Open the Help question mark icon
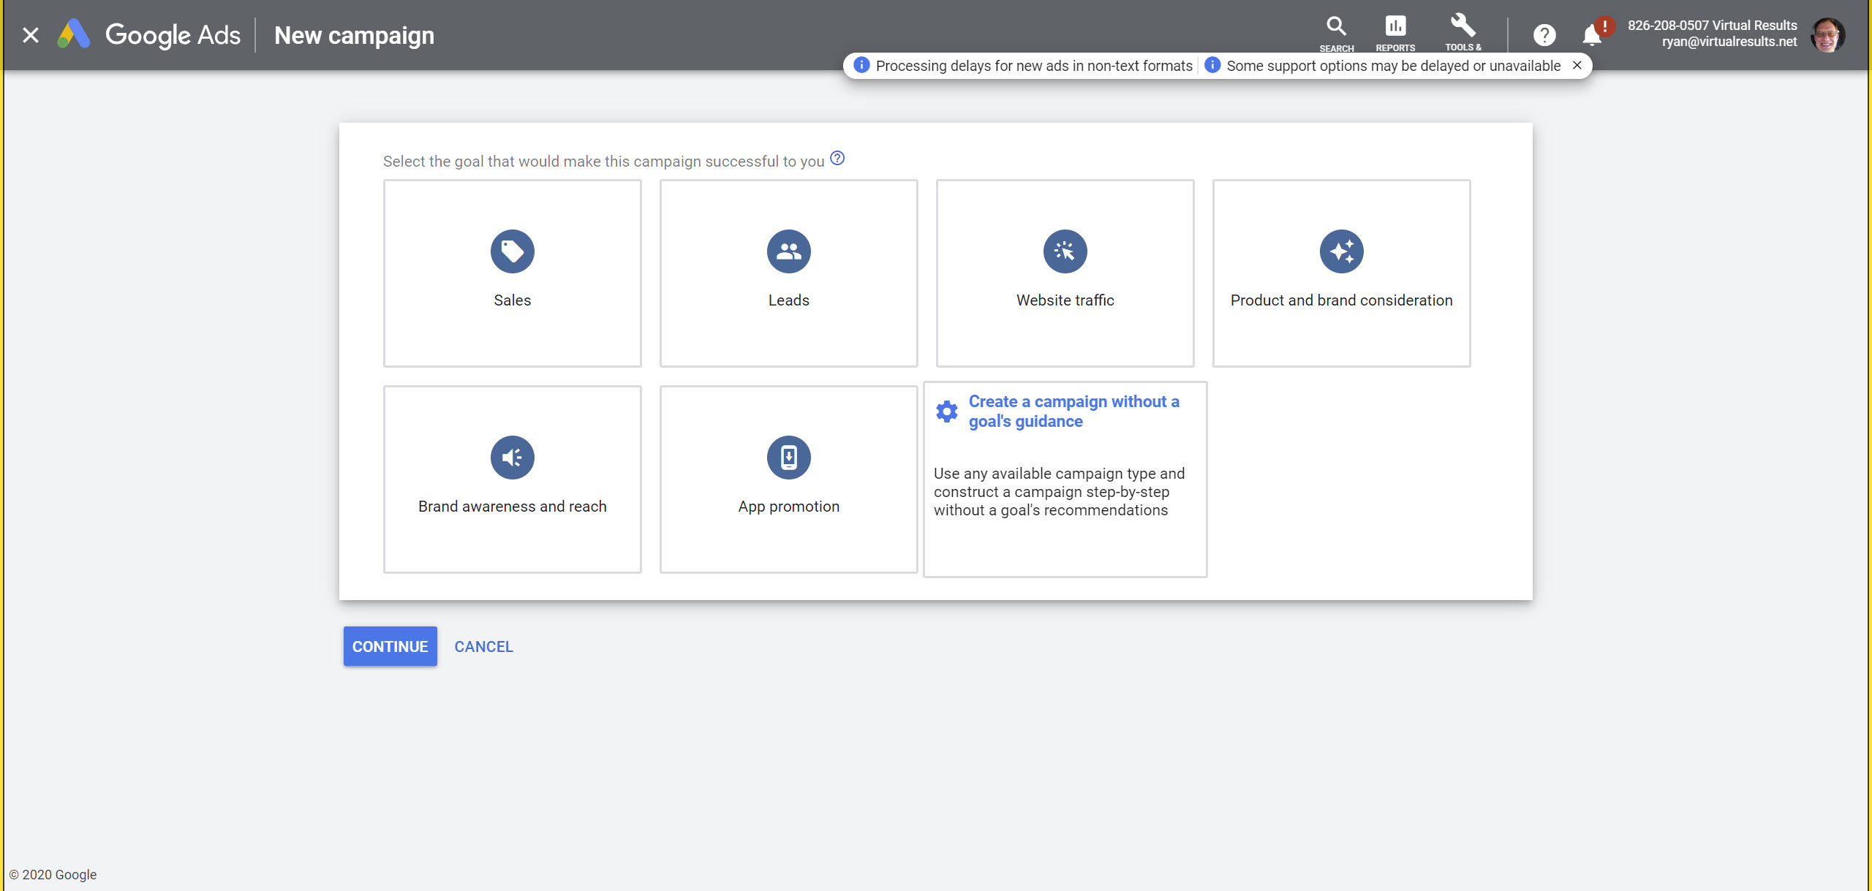The width and height of the screenshot is (1872, 891). 1544,35
